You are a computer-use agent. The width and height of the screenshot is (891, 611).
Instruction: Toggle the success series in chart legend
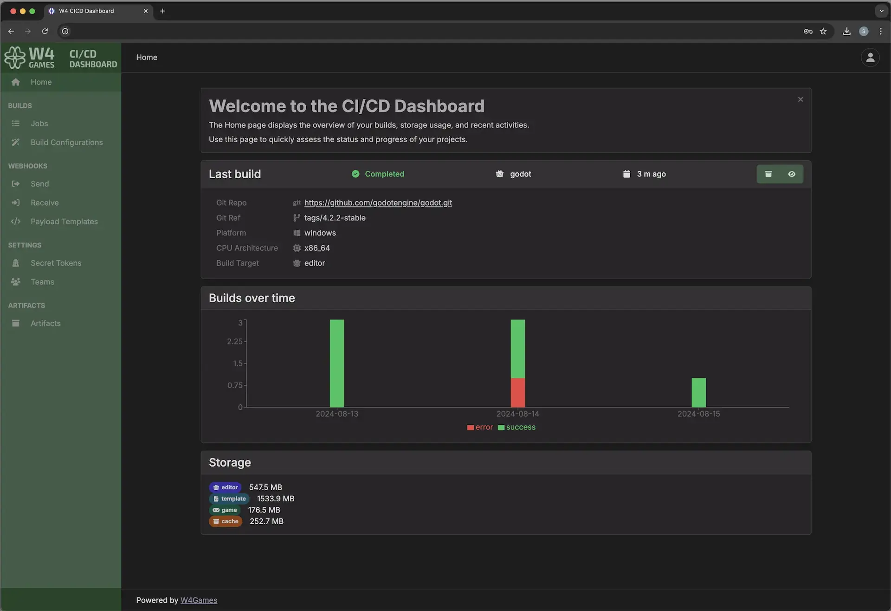pyautogui.click(x=517, y=427)
